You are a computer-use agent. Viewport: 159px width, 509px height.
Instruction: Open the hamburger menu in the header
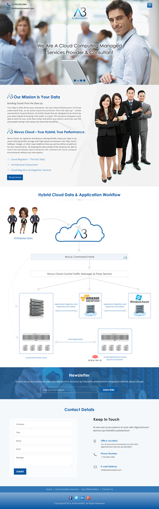pyautogui.click(x=150, y=5)
